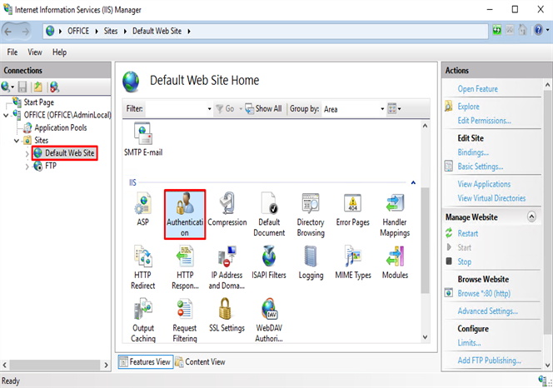
Task: Open the SSL Settings feature
Action: pos(227,315)
